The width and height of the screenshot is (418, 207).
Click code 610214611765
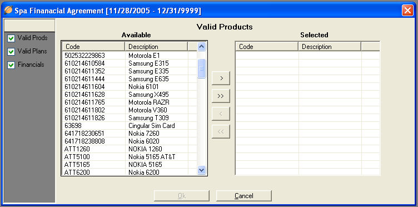click(84, 102)
